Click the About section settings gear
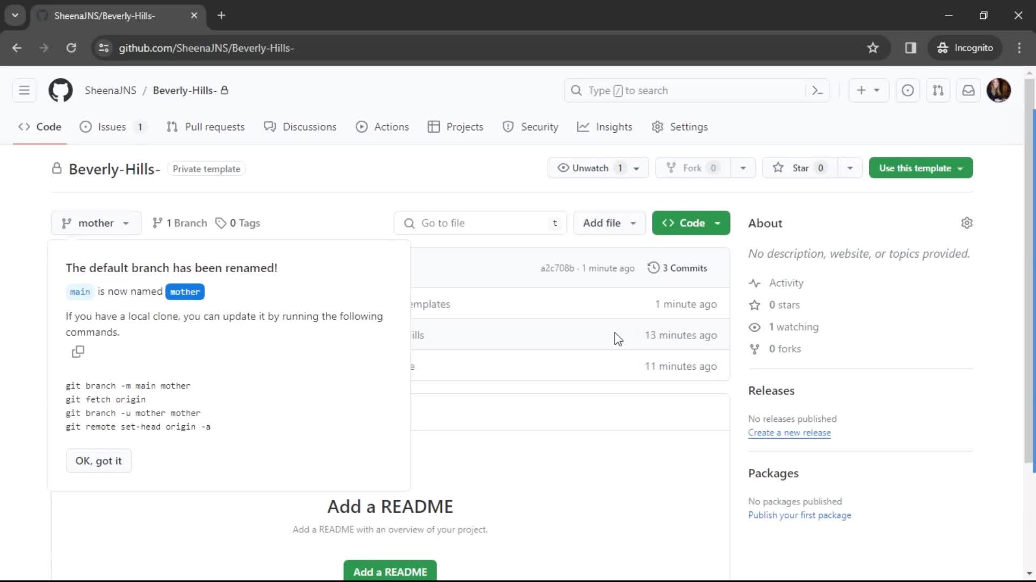 [x=967, y=223]
